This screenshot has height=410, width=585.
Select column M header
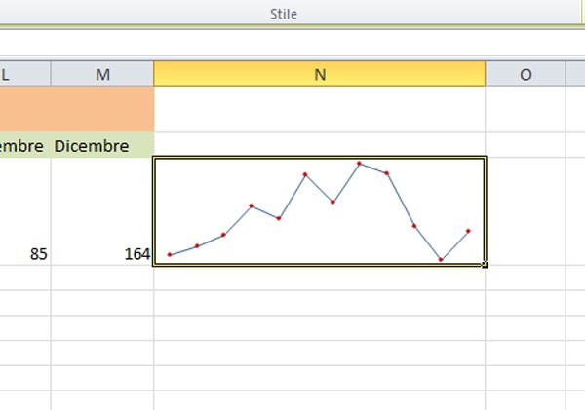[x=102, y=74]
